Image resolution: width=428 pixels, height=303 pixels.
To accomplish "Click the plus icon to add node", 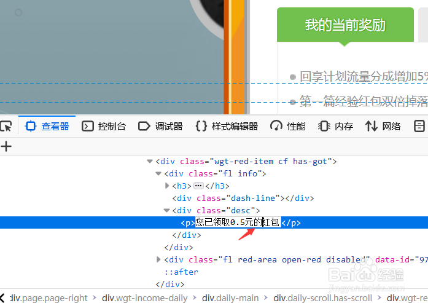I will 6,146.
